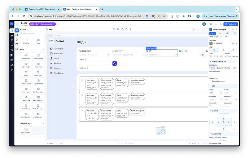Viewport: 249px width, 158px height.
Task: Select the Input String element
Action: pos(26,57)
